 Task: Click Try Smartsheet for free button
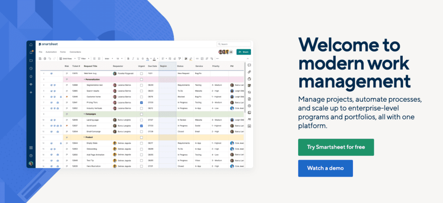336,147
